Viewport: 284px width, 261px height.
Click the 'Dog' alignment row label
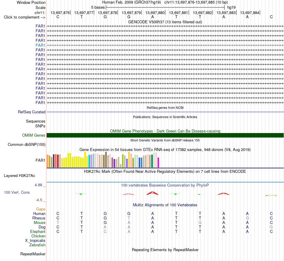[42, 227]
